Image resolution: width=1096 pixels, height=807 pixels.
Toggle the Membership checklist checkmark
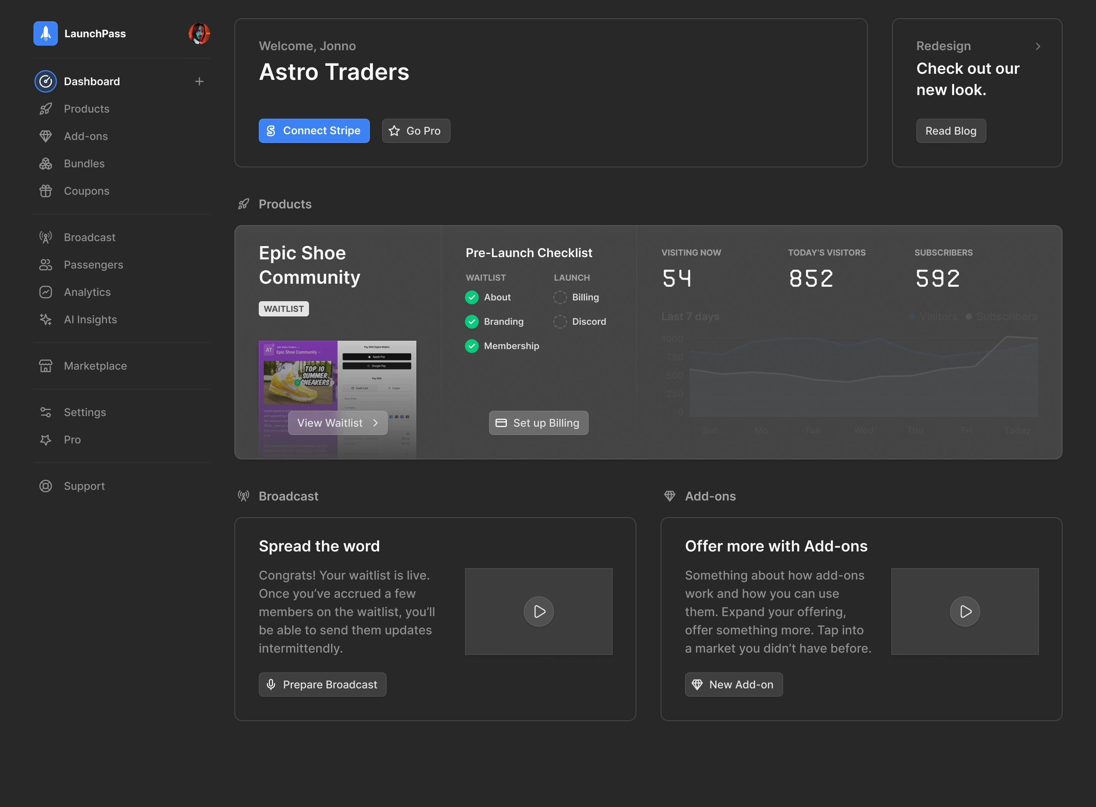(x=472, y=346)
